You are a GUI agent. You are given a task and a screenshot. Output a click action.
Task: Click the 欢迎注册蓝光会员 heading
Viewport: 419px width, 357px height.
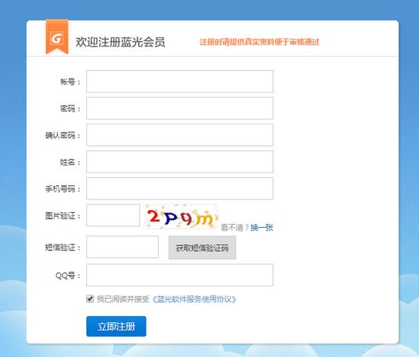120,42
